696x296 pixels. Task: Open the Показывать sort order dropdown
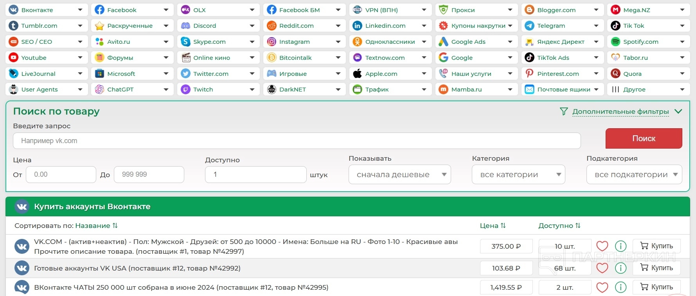pyautogui.click(x=400, y=174)
